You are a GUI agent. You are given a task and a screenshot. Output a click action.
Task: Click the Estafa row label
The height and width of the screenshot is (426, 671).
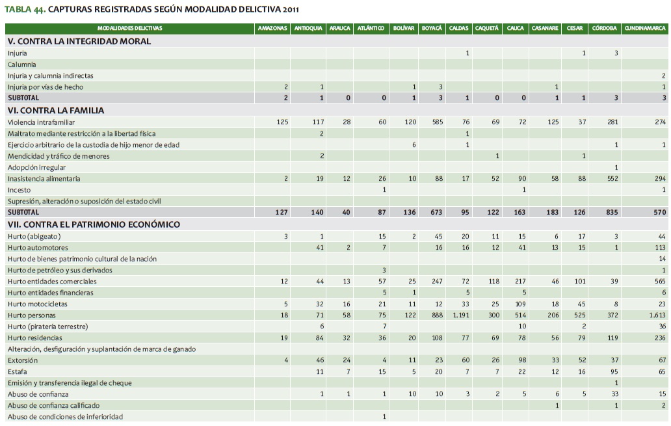(x=18, y=371)
